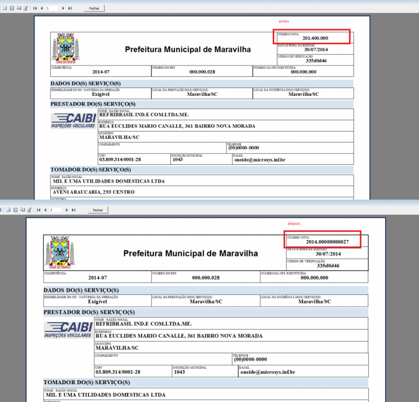Click verification code 335d0d46 in upper report
The height and width of the screenshot is (402, 419).
[316, 61]
